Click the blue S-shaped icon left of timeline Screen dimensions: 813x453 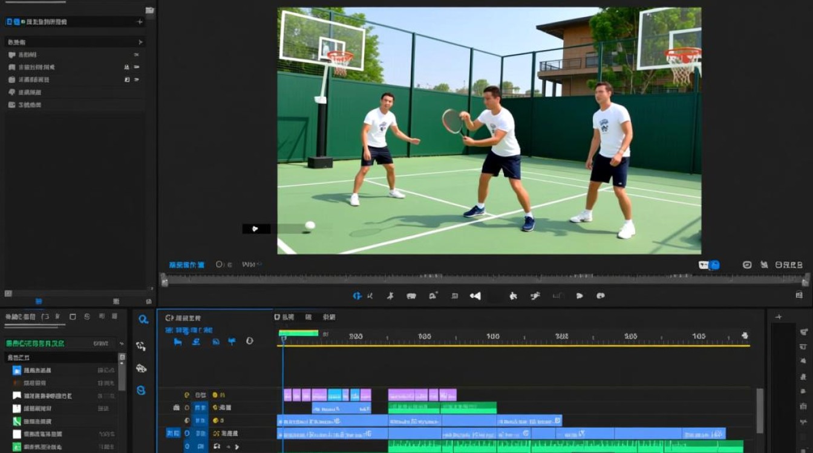(x=141, y=390)
